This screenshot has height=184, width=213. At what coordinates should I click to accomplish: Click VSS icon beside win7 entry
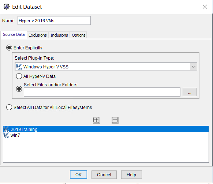pyautogui.click(x=6, y=135)
